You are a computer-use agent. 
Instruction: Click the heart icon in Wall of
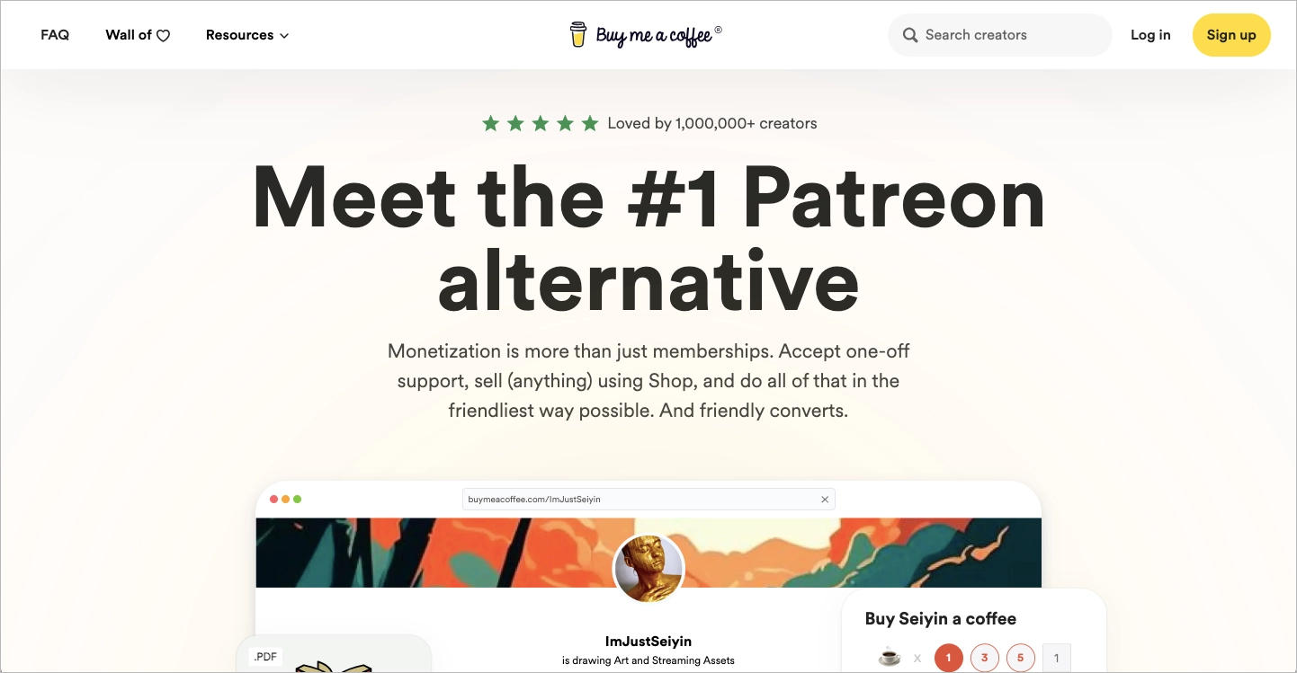(x=163, y=36)
